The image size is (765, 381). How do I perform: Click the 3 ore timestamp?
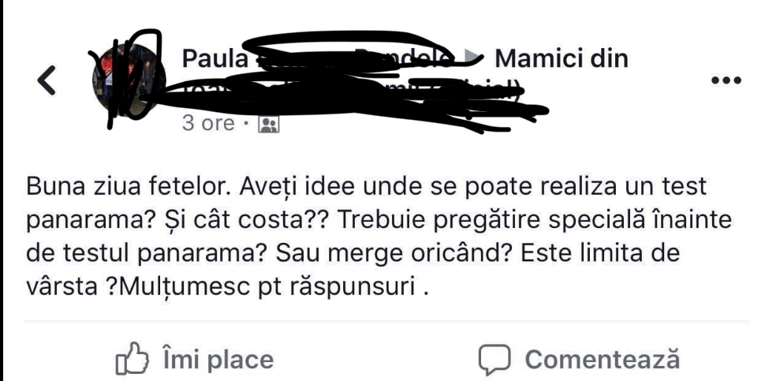coord(208,124)
